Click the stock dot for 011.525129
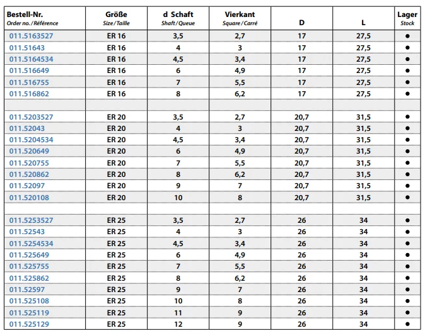Viewport: 430px width, 333px height. (x=407, y=324)
